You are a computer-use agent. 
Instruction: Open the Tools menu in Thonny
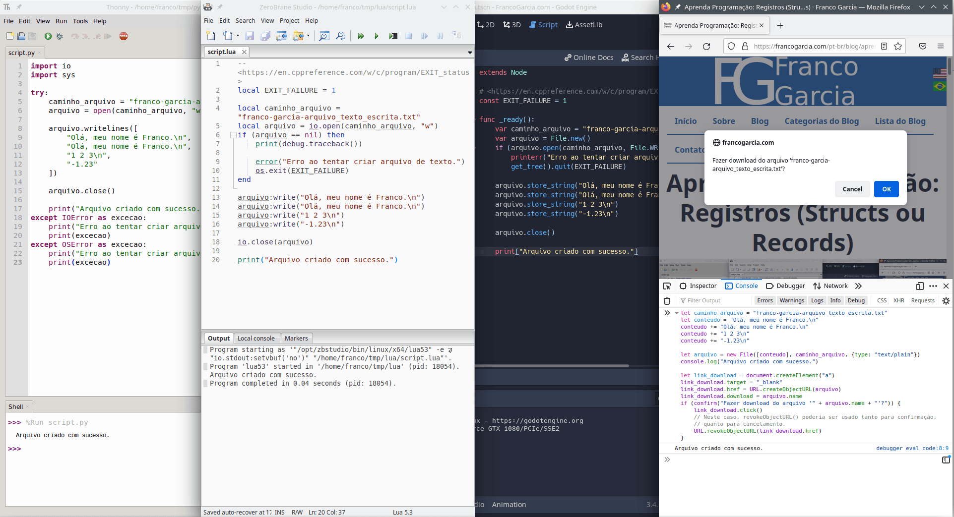80,21
